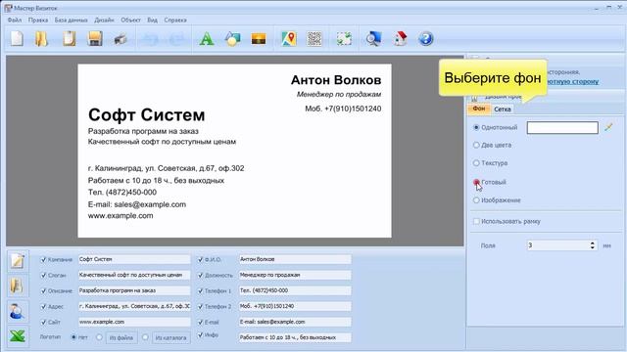Insert a picture with the sunset image icon
This screenshot has height=352, width=627.
259,39
